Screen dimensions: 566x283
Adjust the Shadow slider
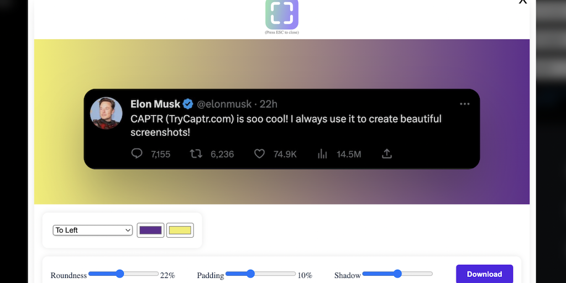point(397,274)
